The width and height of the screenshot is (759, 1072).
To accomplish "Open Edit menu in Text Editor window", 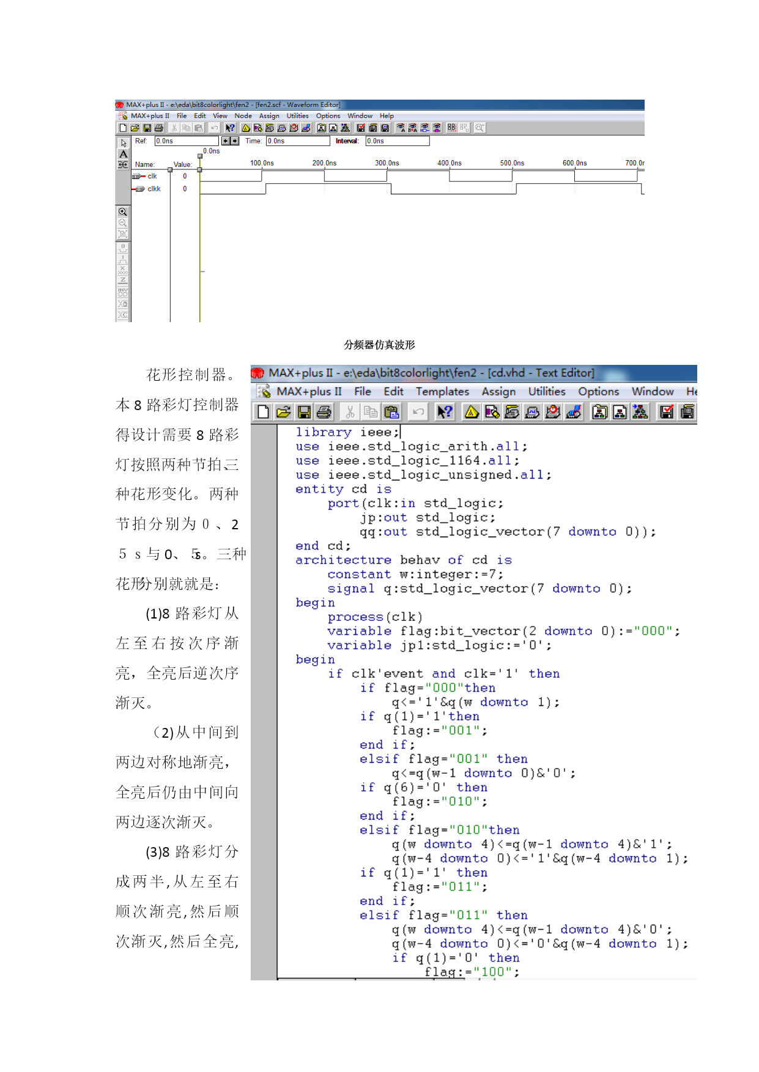I will [x=393, y=391].
